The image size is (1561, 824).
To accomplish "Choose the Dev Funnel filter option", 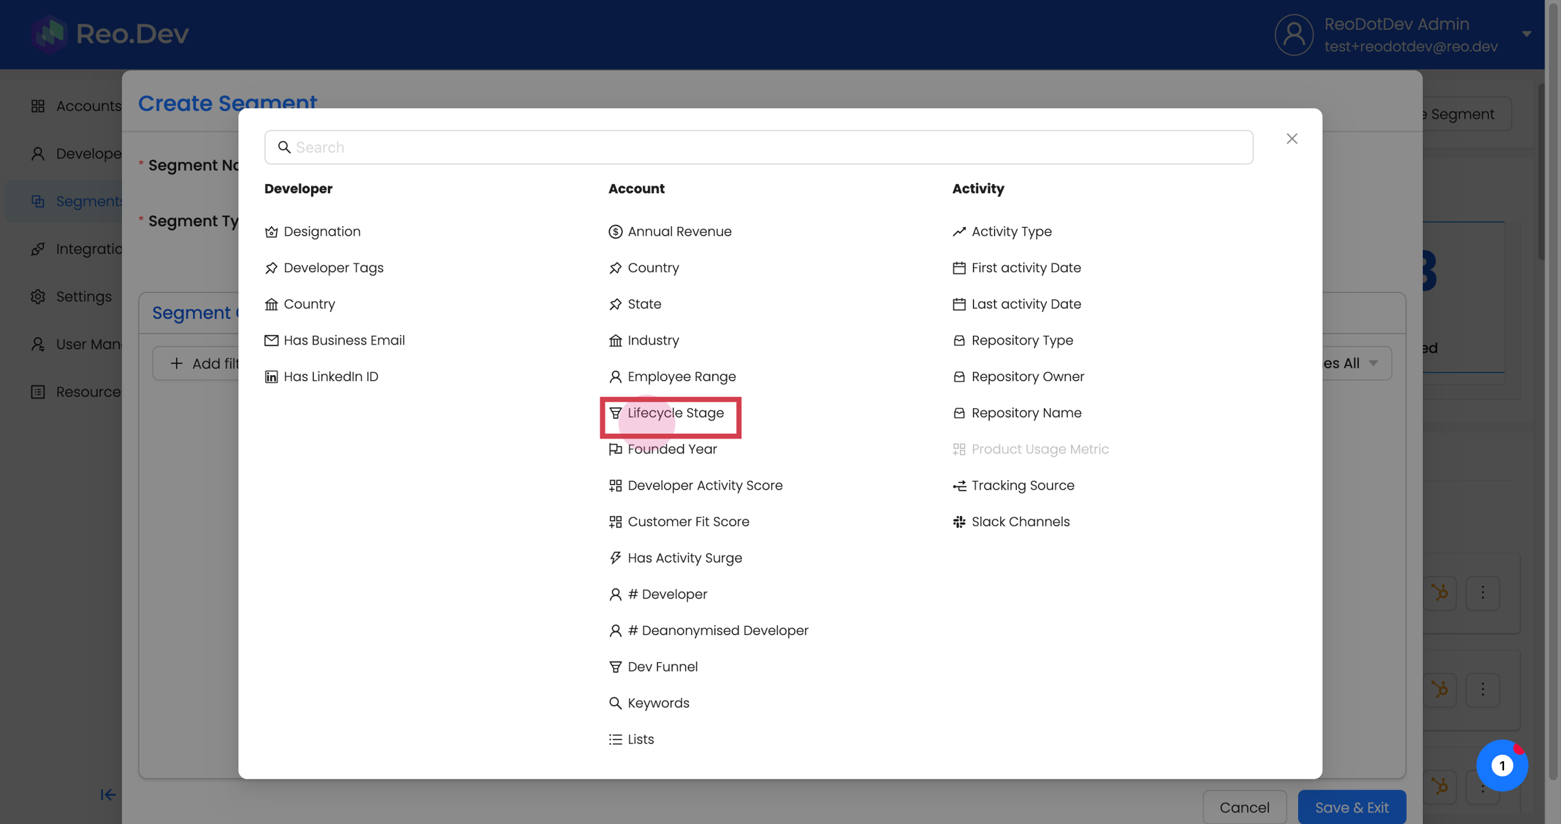I will (x=662, y=667).
